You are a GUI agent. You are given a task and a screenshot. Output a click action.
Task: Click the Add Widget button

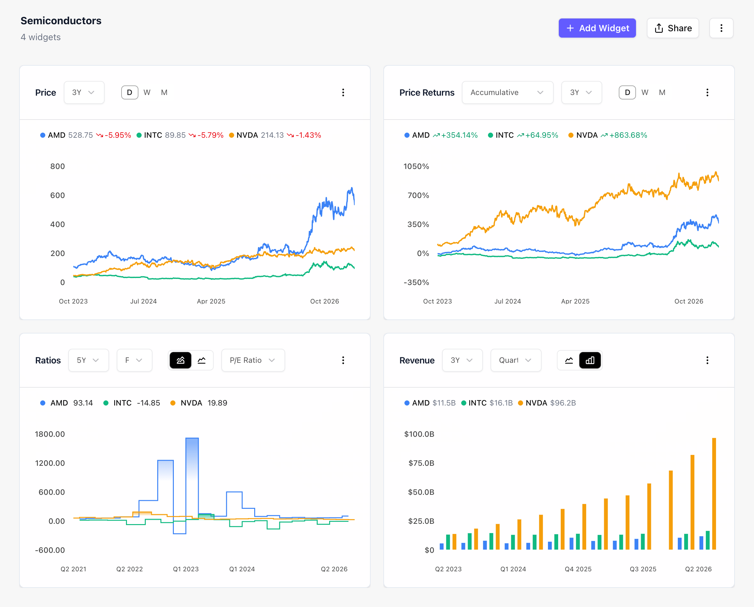(x=597, y=28)
